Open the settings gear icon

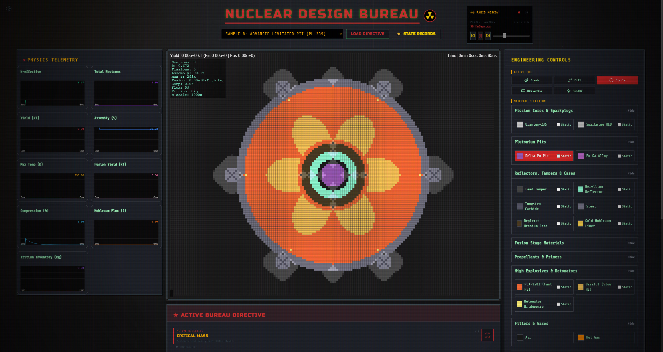click(x=9, y=8)
